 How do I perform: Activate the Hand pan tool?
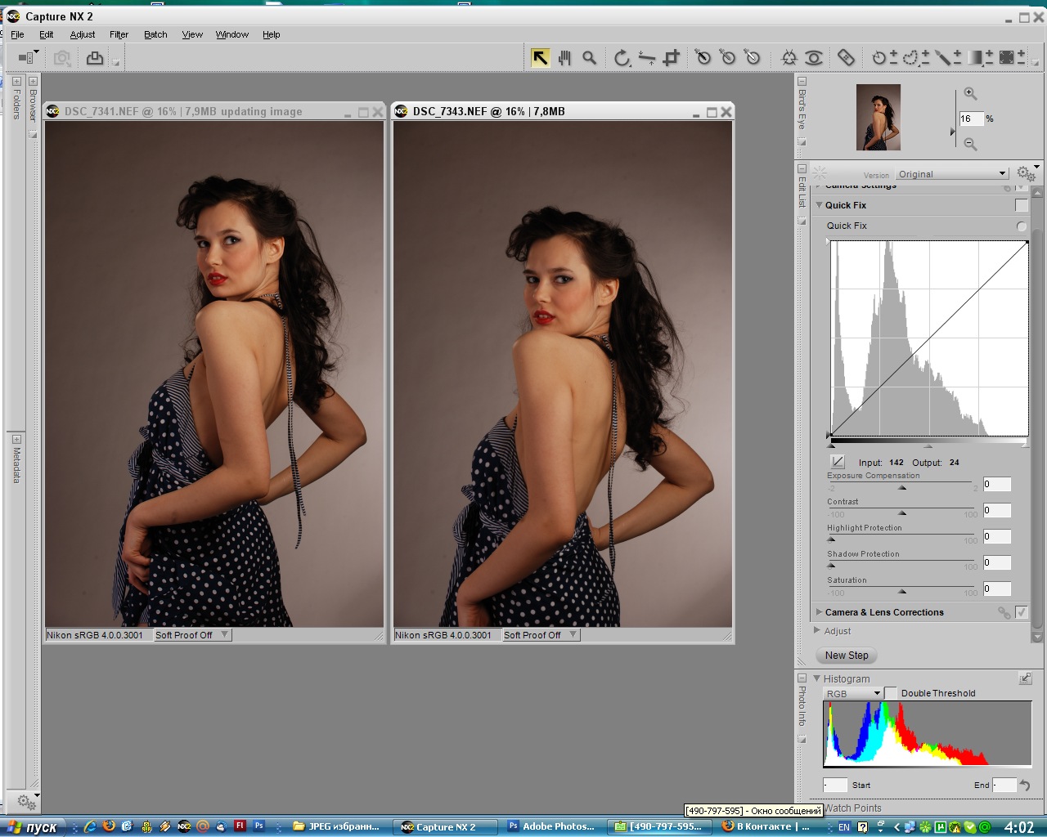point(564,57)
